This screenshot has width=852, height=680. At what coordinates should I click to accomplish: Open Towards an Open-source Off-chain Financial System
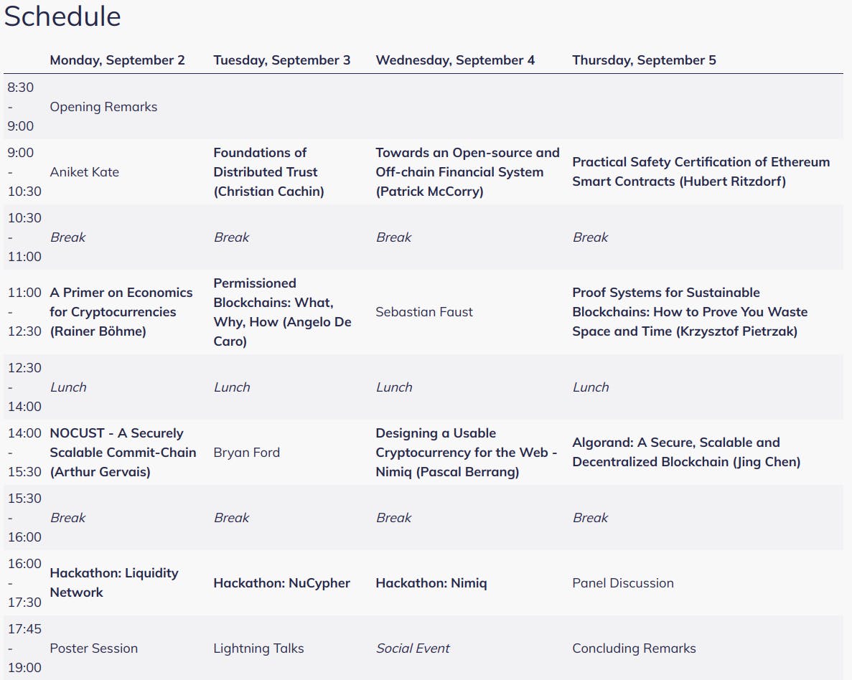coord(467,171)
